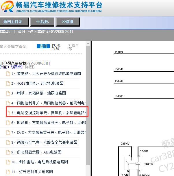The image size is (174, 176).
Task: Select 蓄电池、点火开关及载荷继电器电路图
Action: [46, 73]
